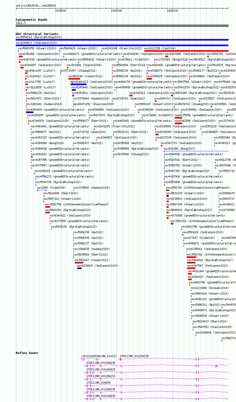Click the 144000k ruler tick label
Screen dimensions: 236x402
tap(116, 11)
